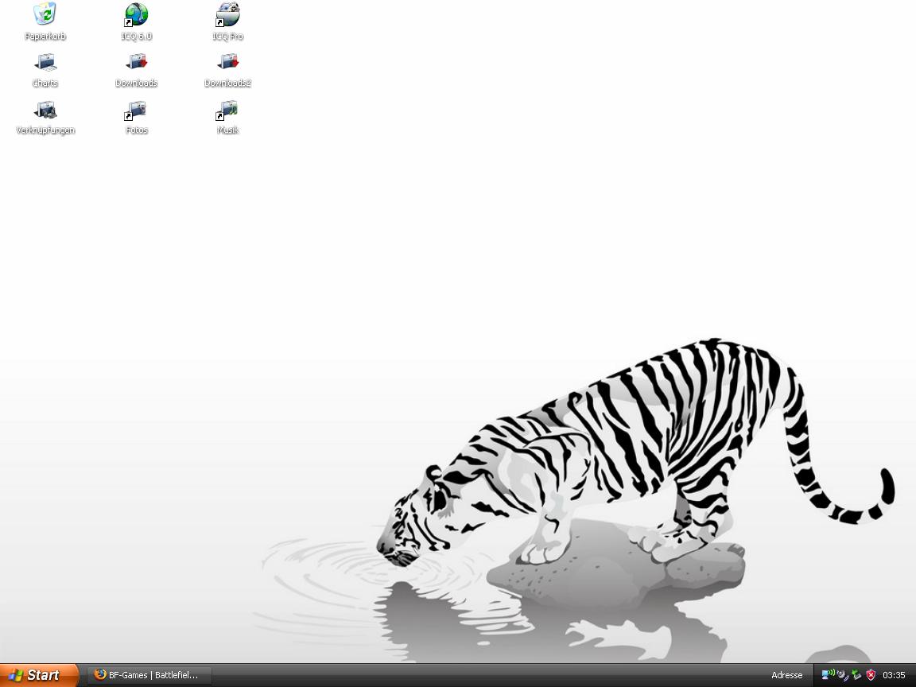
Task: Click the taskbar clock showing 03:35
Action: pyautogui.click(x=894, y=675)
